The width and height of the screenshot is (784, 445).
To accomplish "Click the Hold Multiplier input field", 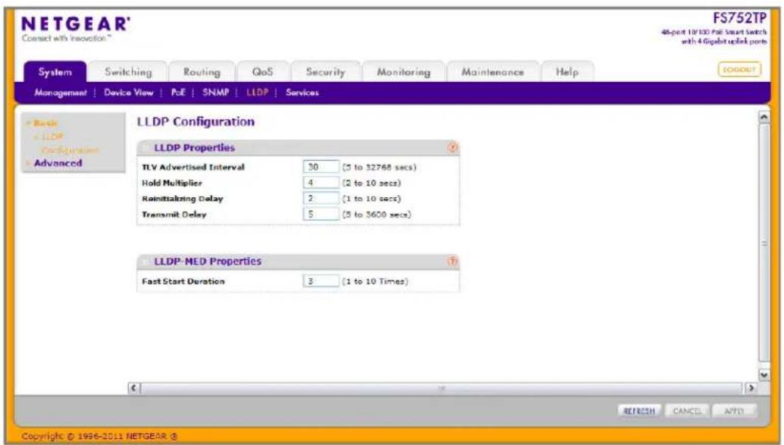I will (321, 183).
